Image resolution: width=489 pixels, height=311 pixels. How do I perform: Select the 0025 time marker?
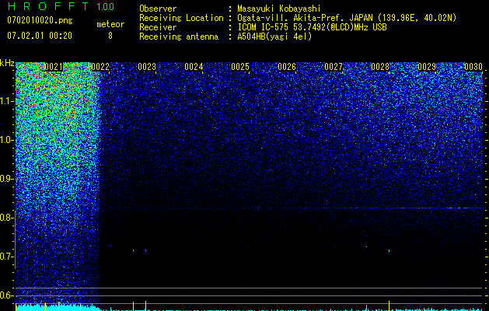[x=240, y=67]
